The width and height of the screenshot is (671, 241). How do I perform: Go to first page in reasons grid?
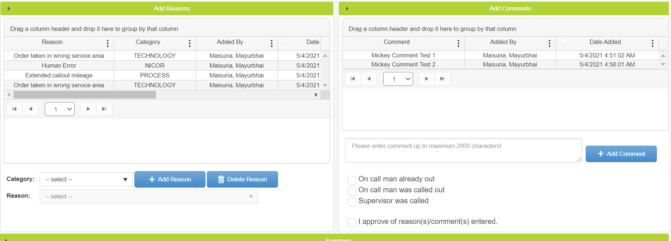[15, 109]
